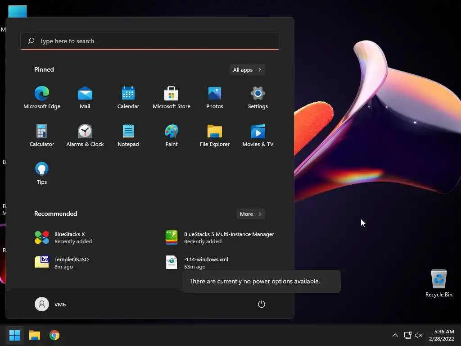Click the search magnifier icon
Image resolution: width=461 pixels, height=346 pixels.
tap(31, 41)
